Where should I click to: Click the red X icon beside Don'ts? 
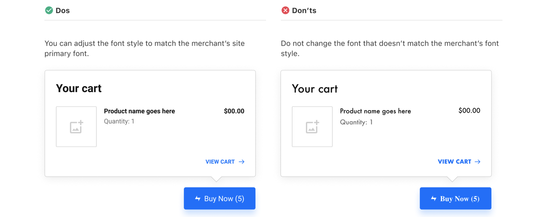285,11
